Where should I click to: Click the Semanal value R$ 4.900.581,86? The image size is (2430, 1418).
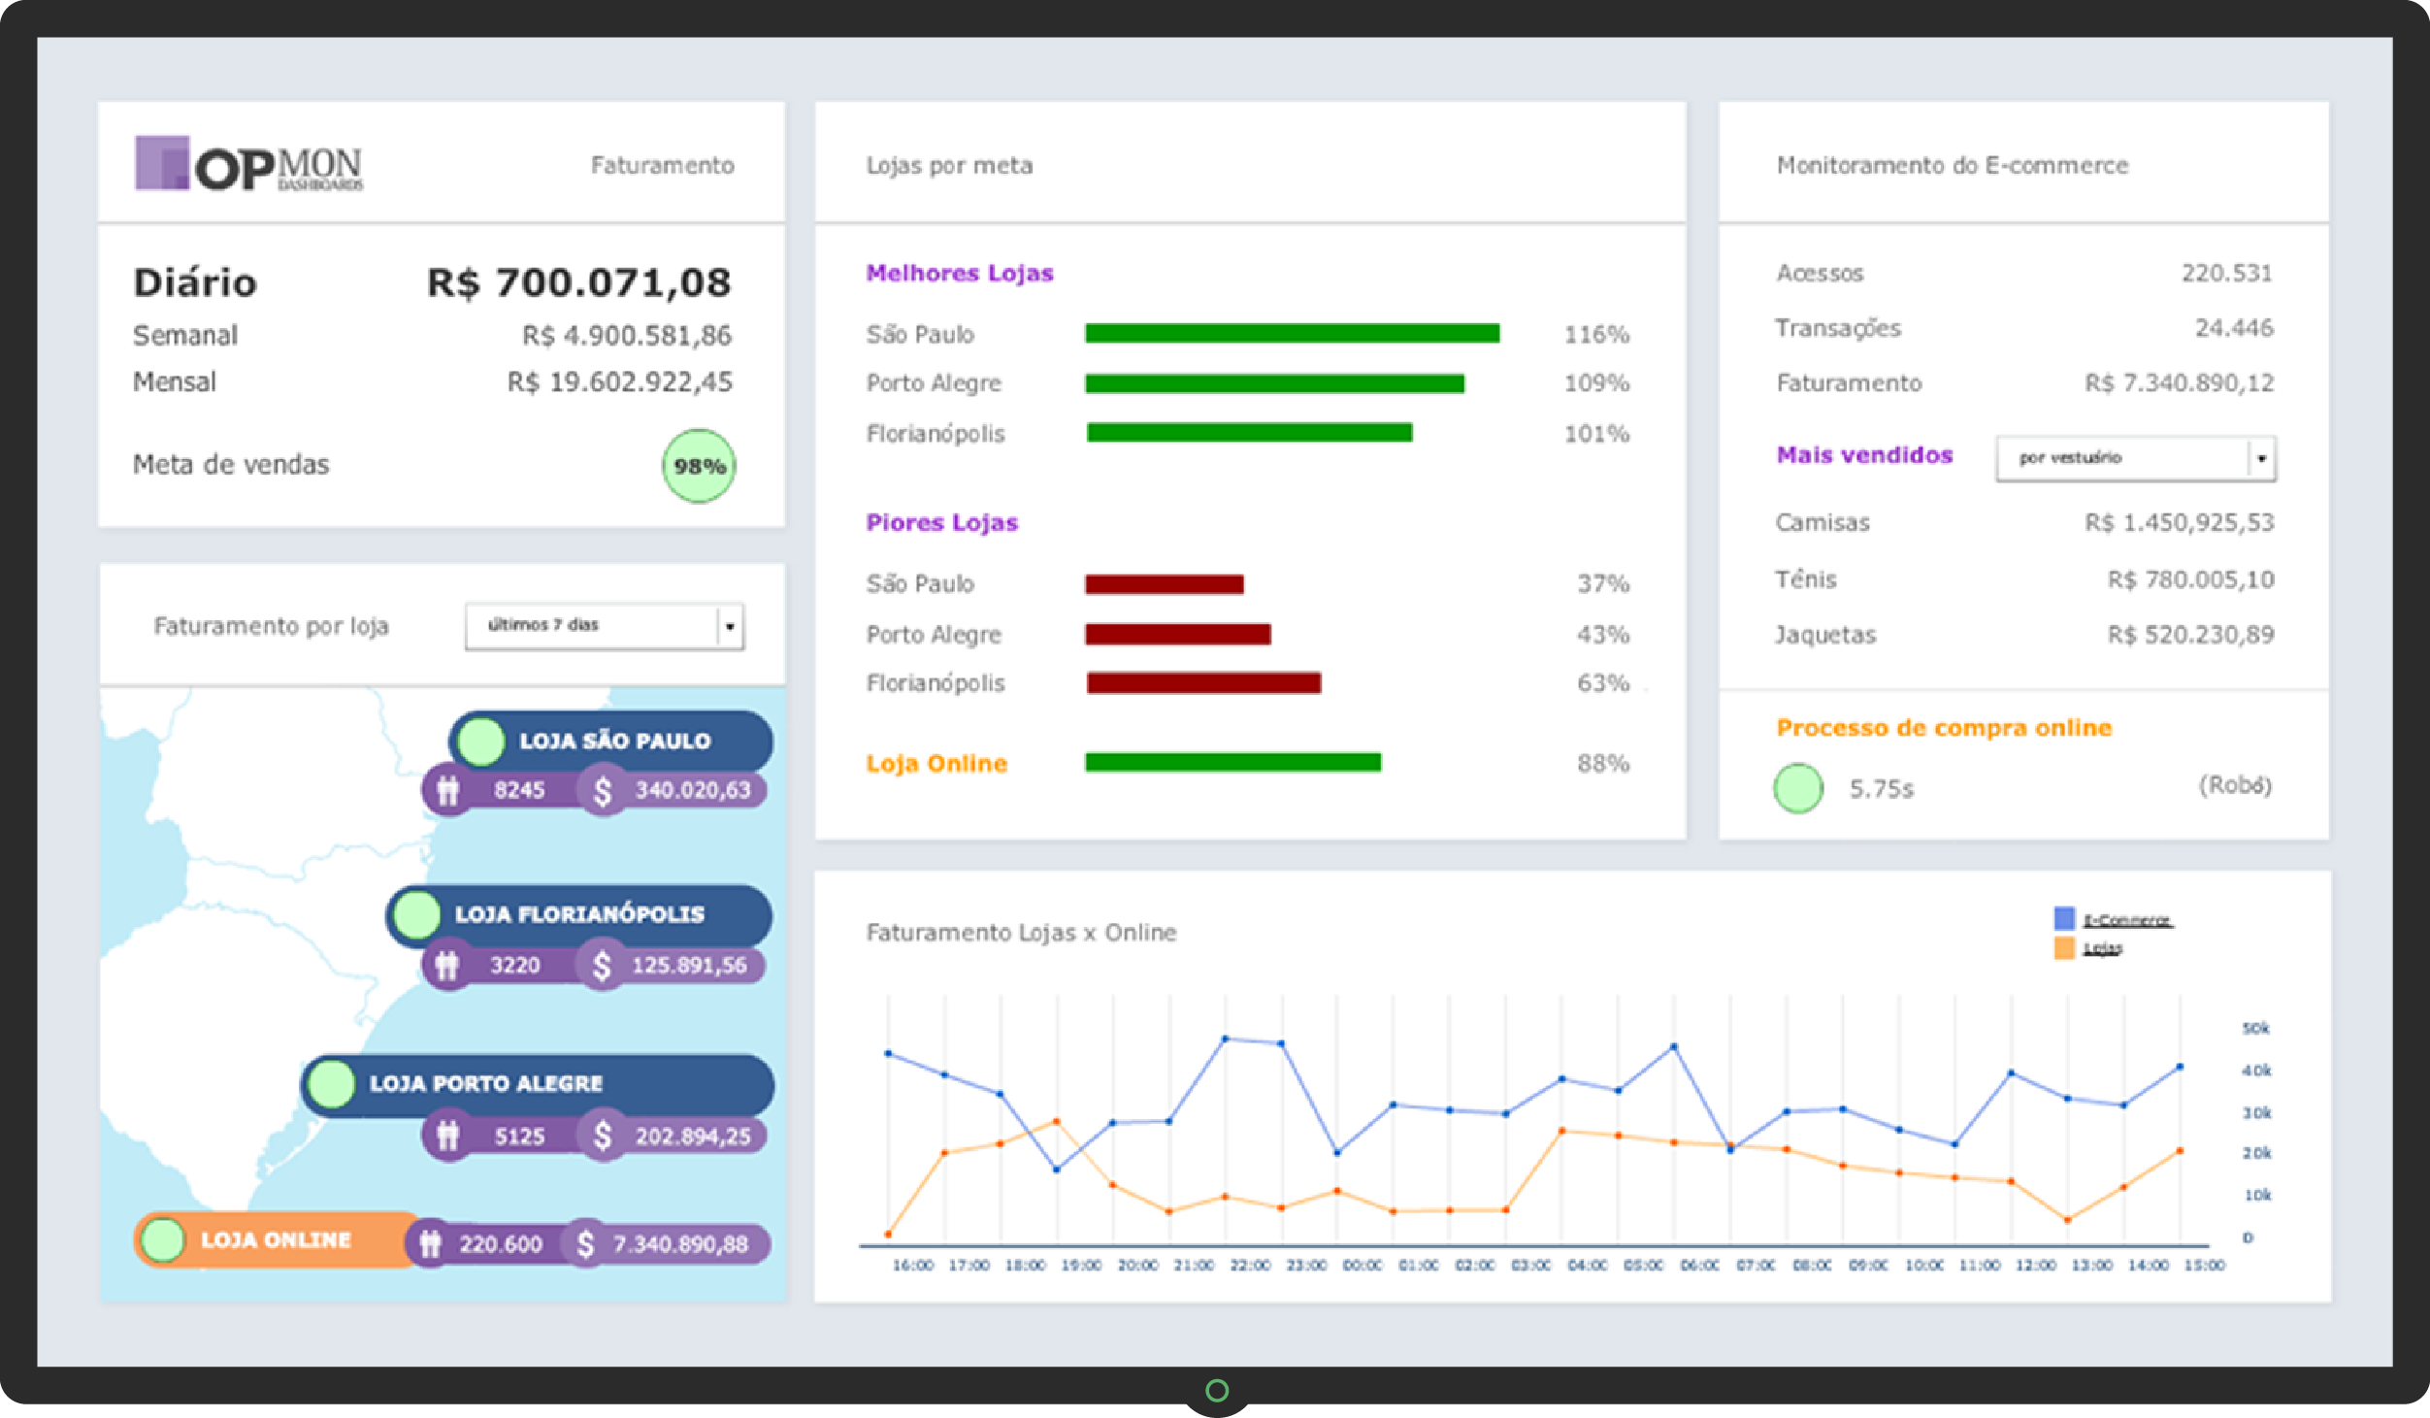click(x=627, y=336)
